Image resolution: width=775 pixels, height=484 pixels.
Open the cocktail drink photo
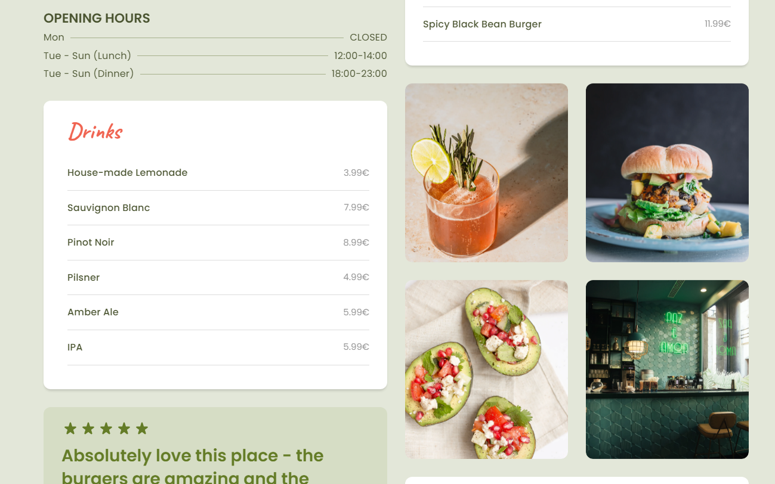[486, 173]
